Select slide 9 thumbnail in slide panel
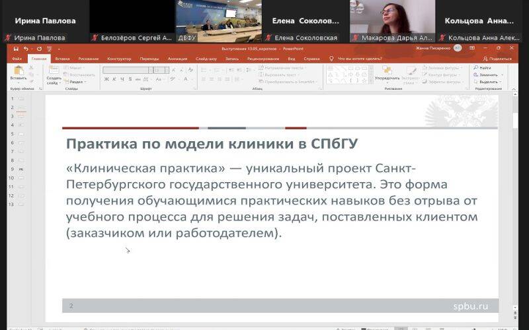The height and width of the screenshot is (330, 529). click(x=21, y=169)
